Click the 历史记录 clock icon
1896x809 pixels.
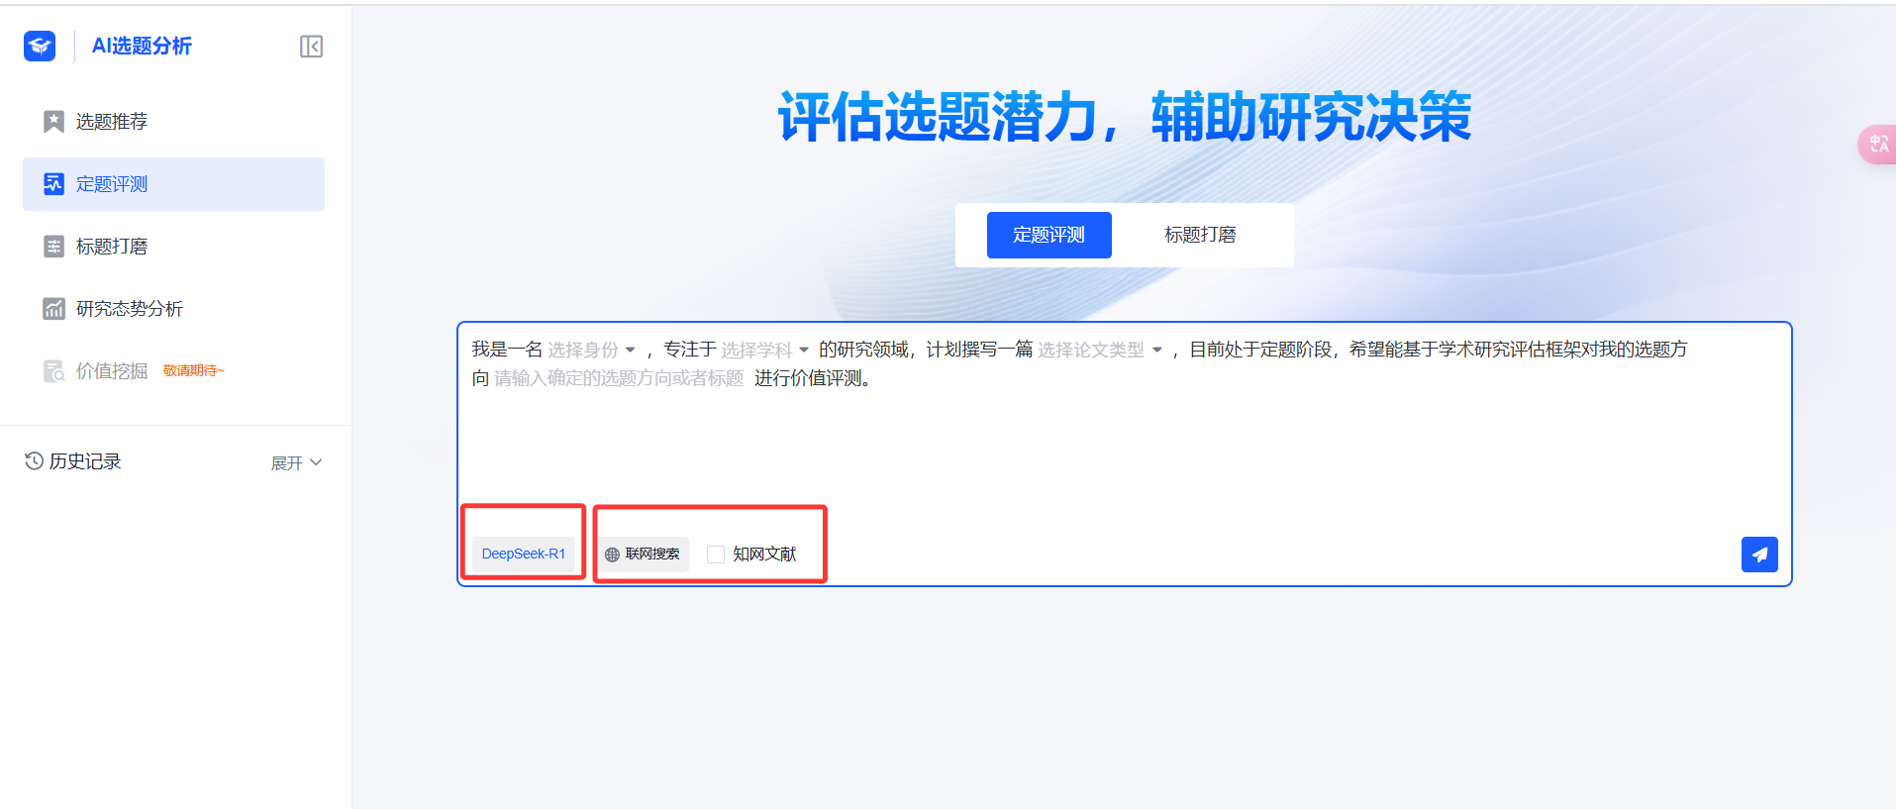pyautogui.click(x=34, y=461)
